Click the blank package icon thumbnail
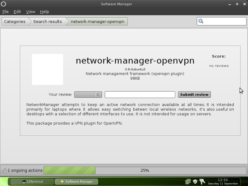The image size is (248, 186). [48, 69]
